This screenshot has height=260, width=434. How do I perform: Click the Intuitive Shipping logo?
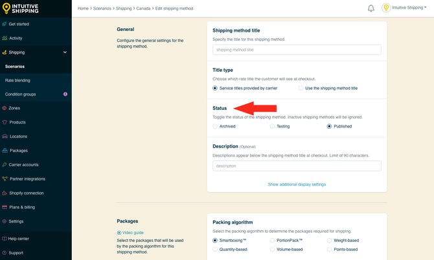coord(21,8)
